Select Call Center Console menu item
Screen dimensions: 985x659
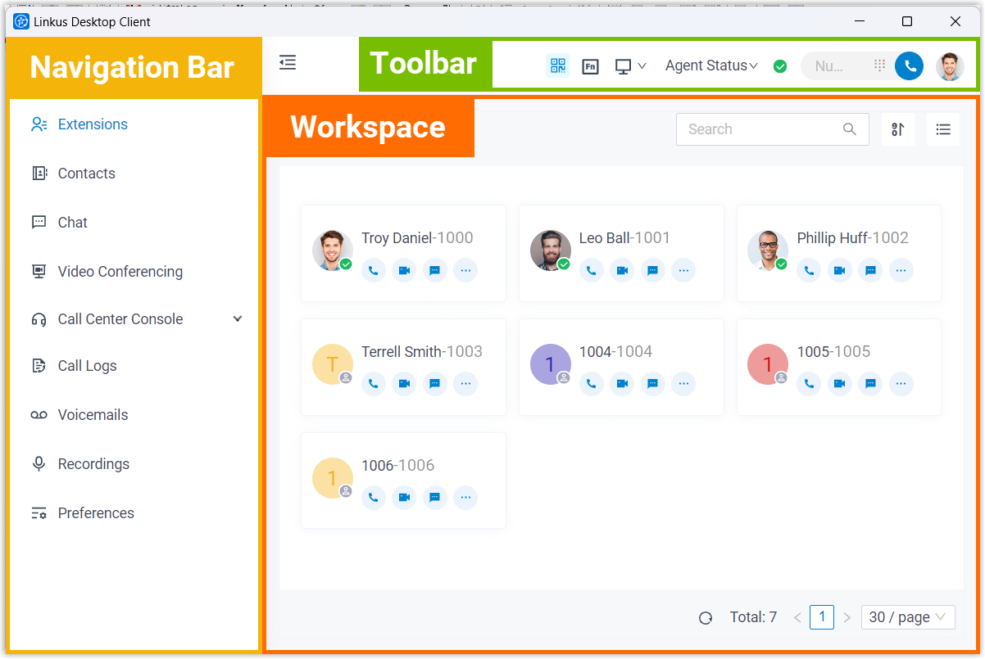[x=120, y=319]
